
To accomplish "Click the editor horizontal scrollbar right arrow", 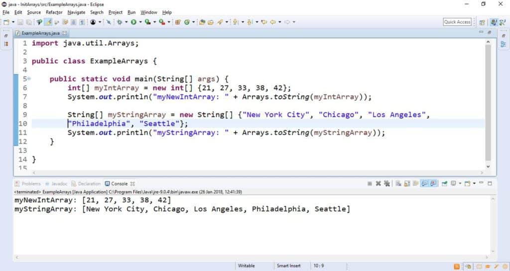I will 482,173.
